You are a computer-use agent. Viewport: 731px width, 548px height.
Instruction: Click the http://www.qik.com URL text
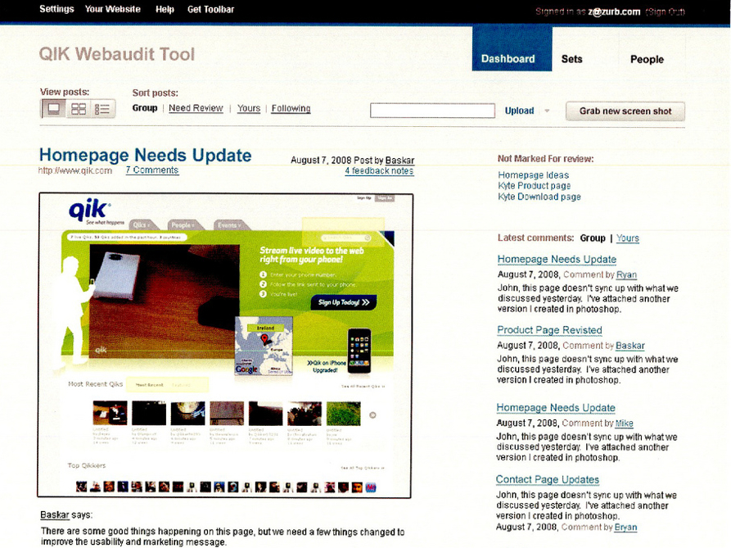[x=75, y=170]
